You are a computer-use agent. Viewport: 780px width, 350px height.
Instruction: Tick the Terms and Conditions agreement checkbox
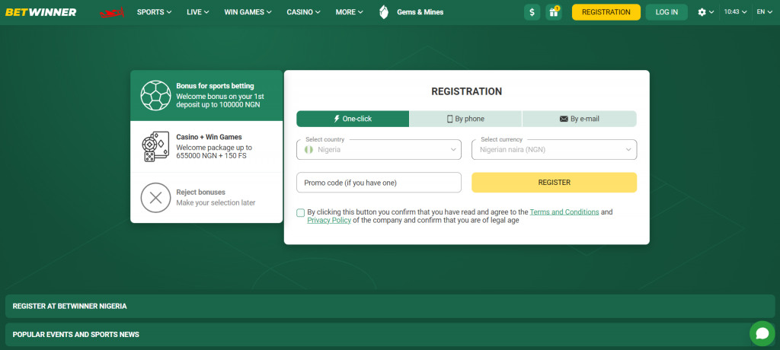[300, 213]
